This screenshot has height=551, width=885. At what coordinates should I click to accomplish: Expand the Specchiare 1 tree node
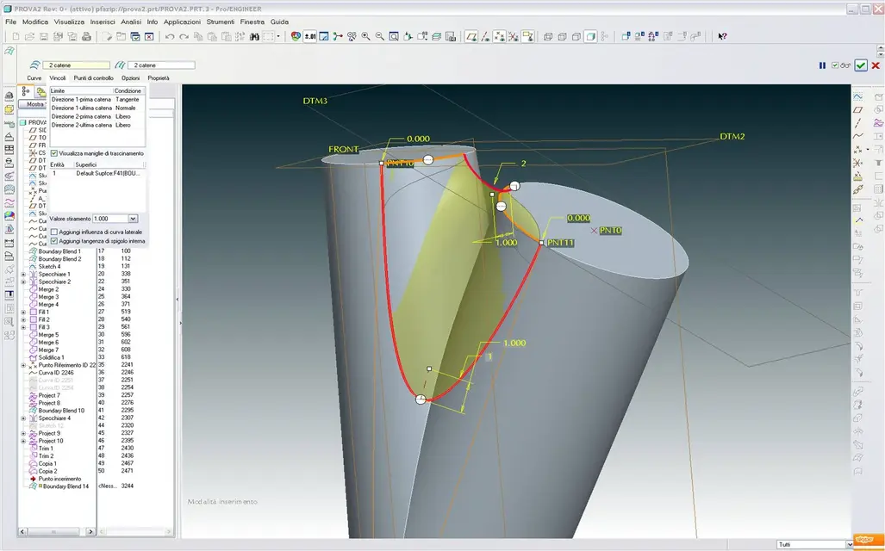23,274
